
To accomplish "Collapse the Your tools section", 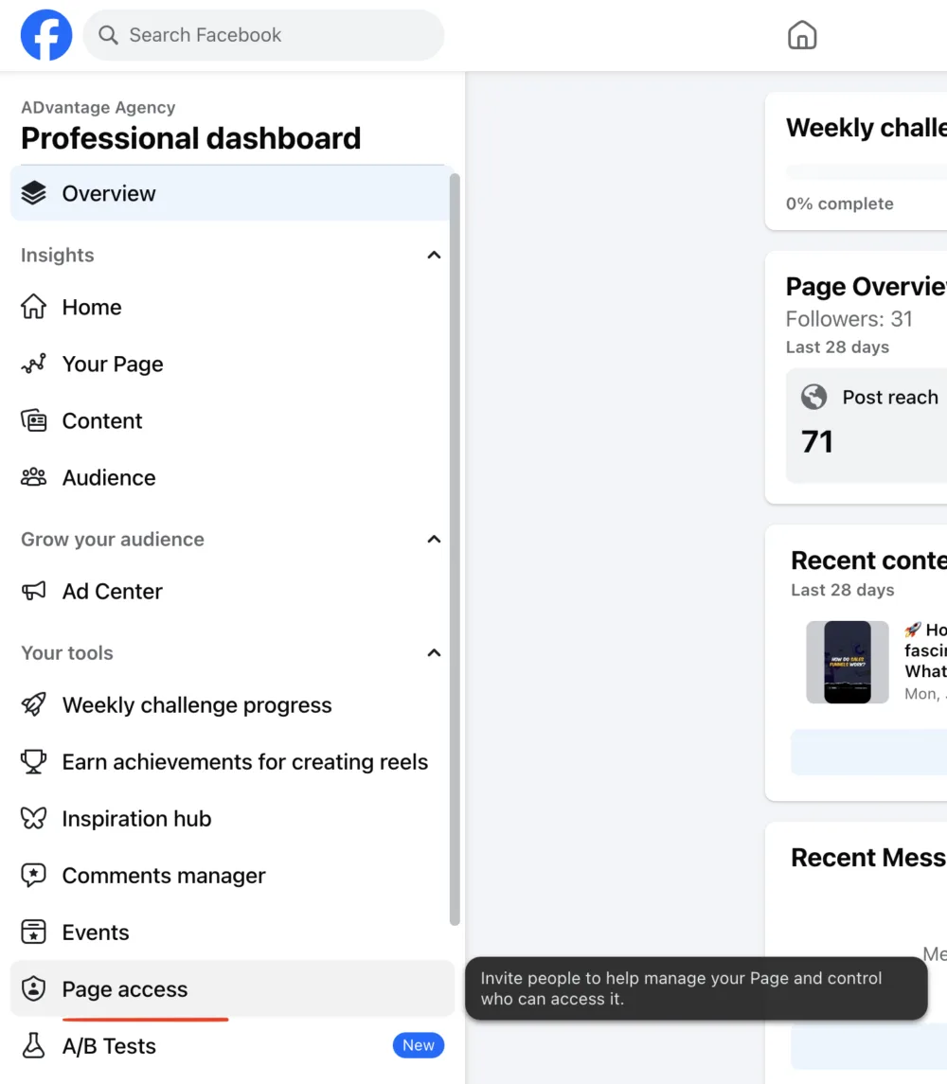I will [x=434, y=653].
